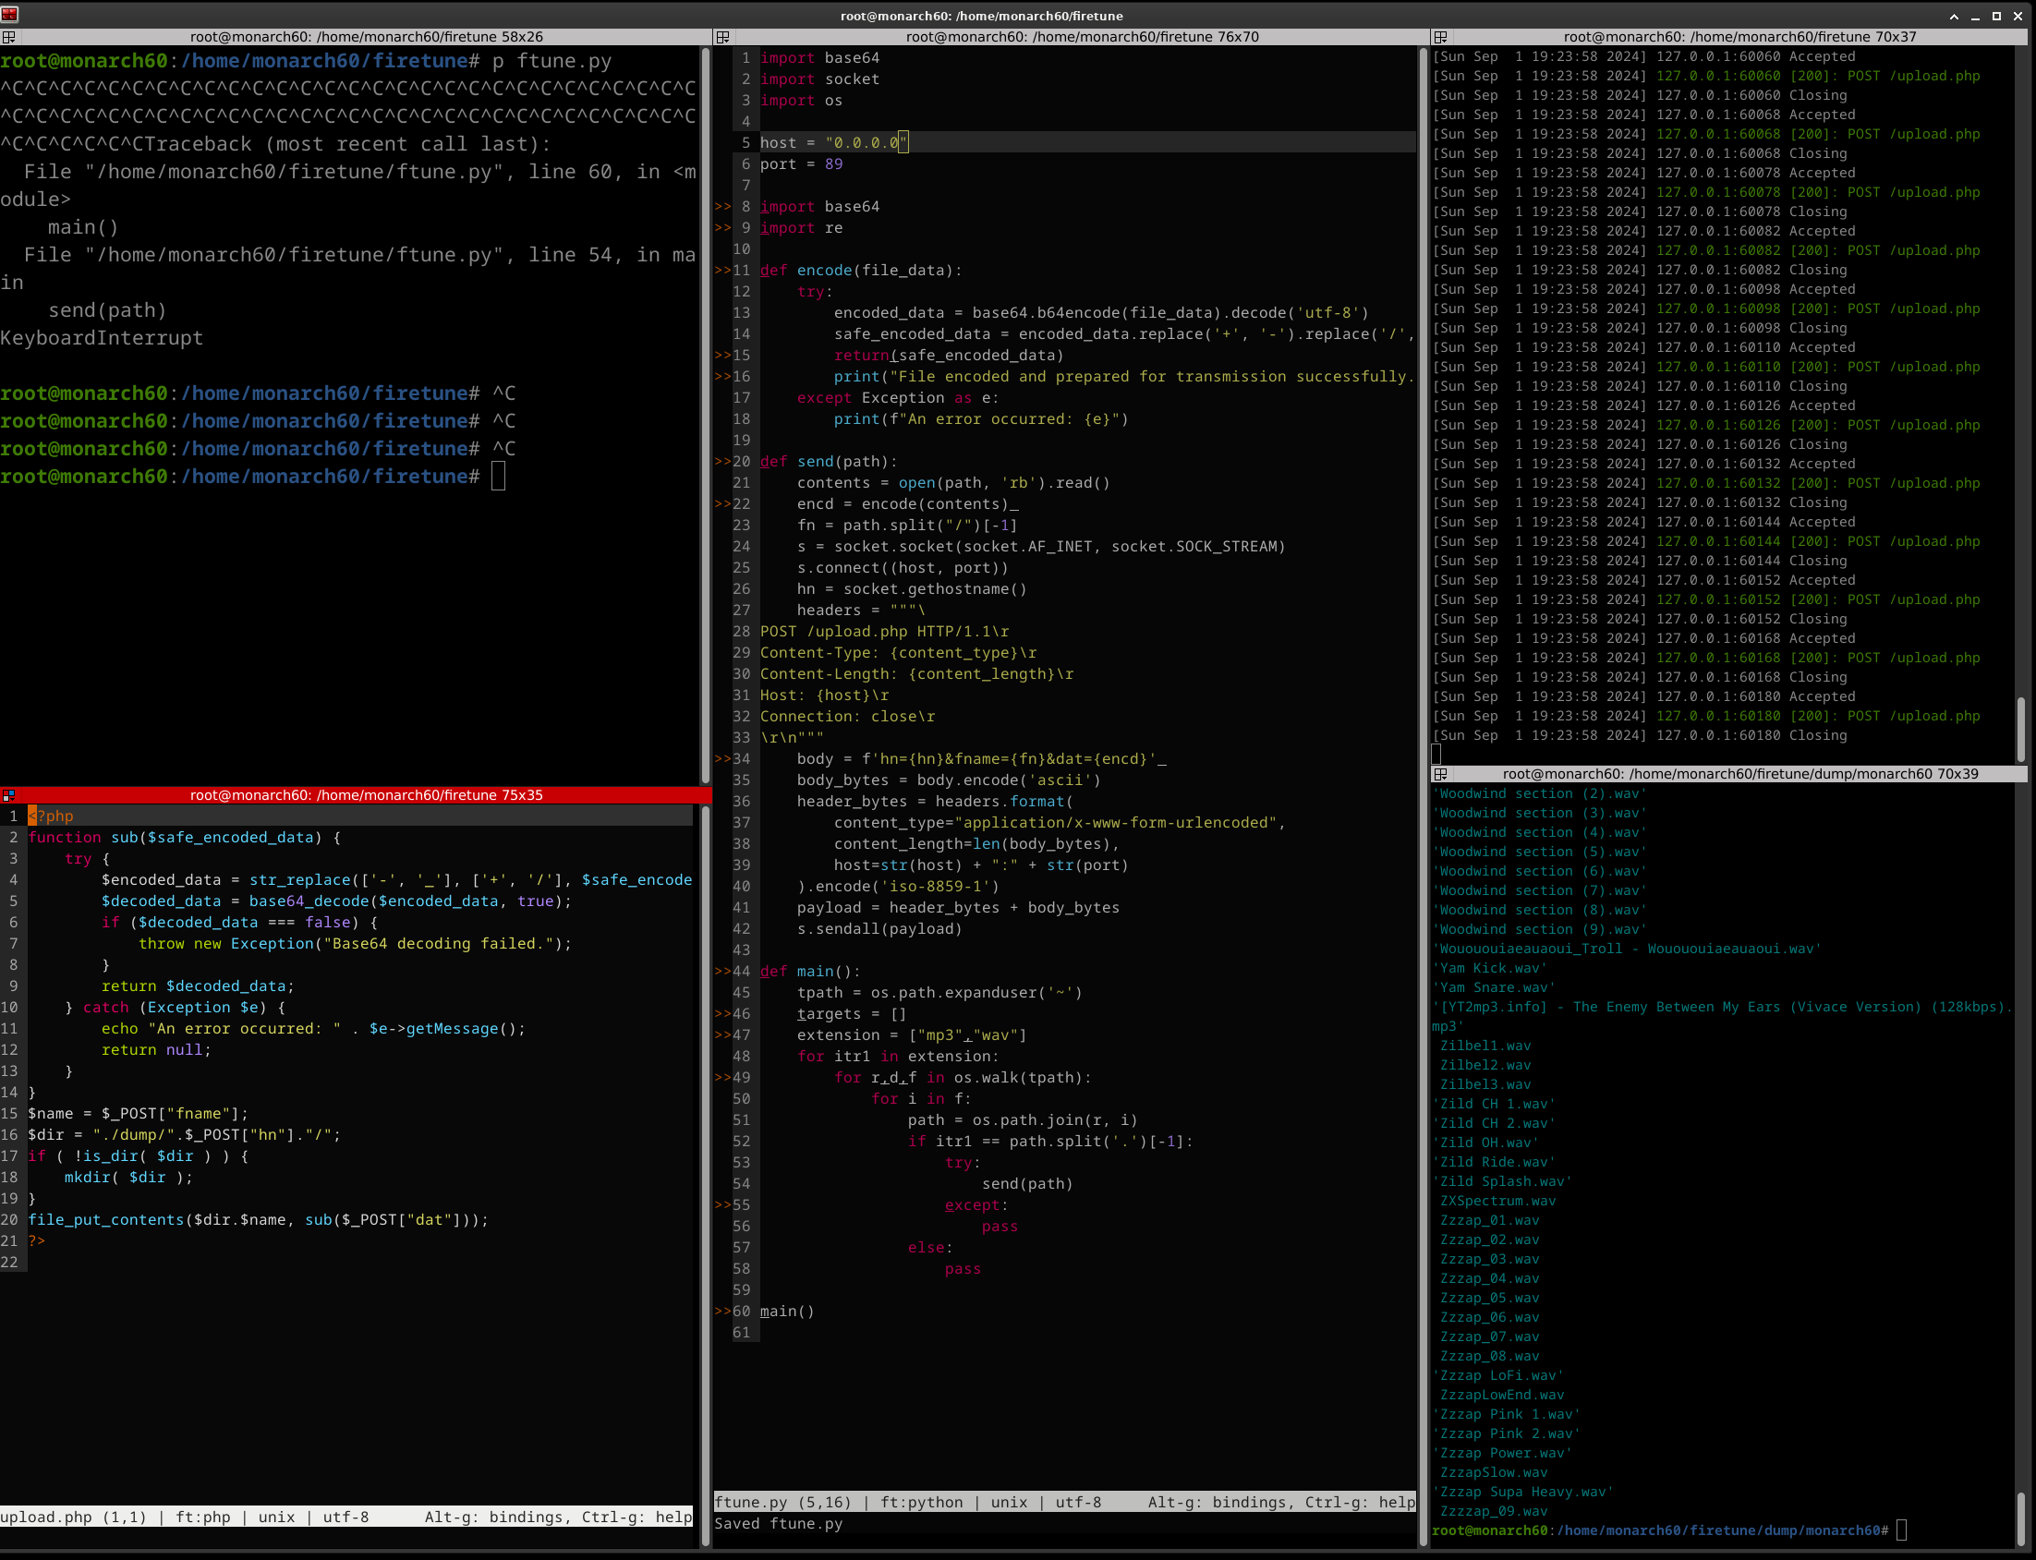Click the ftune.py status bar

[x=1063, y=1503]
